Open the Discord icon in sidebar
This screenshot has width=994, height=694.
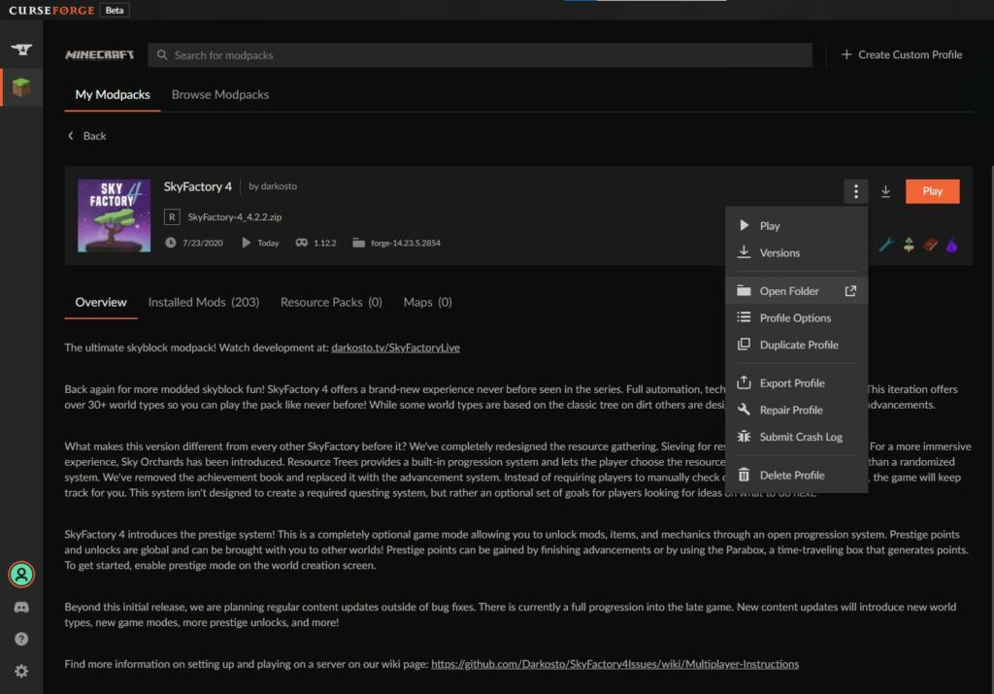pos(21,608)
